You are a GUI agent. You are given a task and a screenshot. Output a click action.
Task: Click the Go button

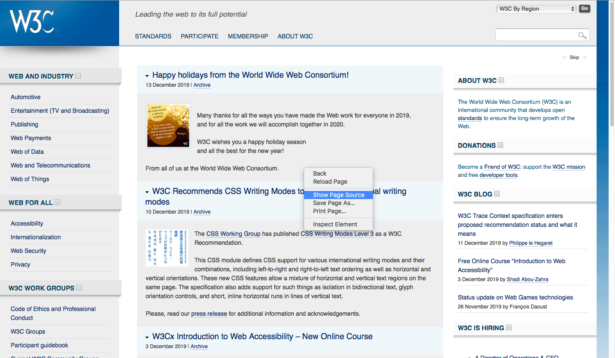click(585, 9)
